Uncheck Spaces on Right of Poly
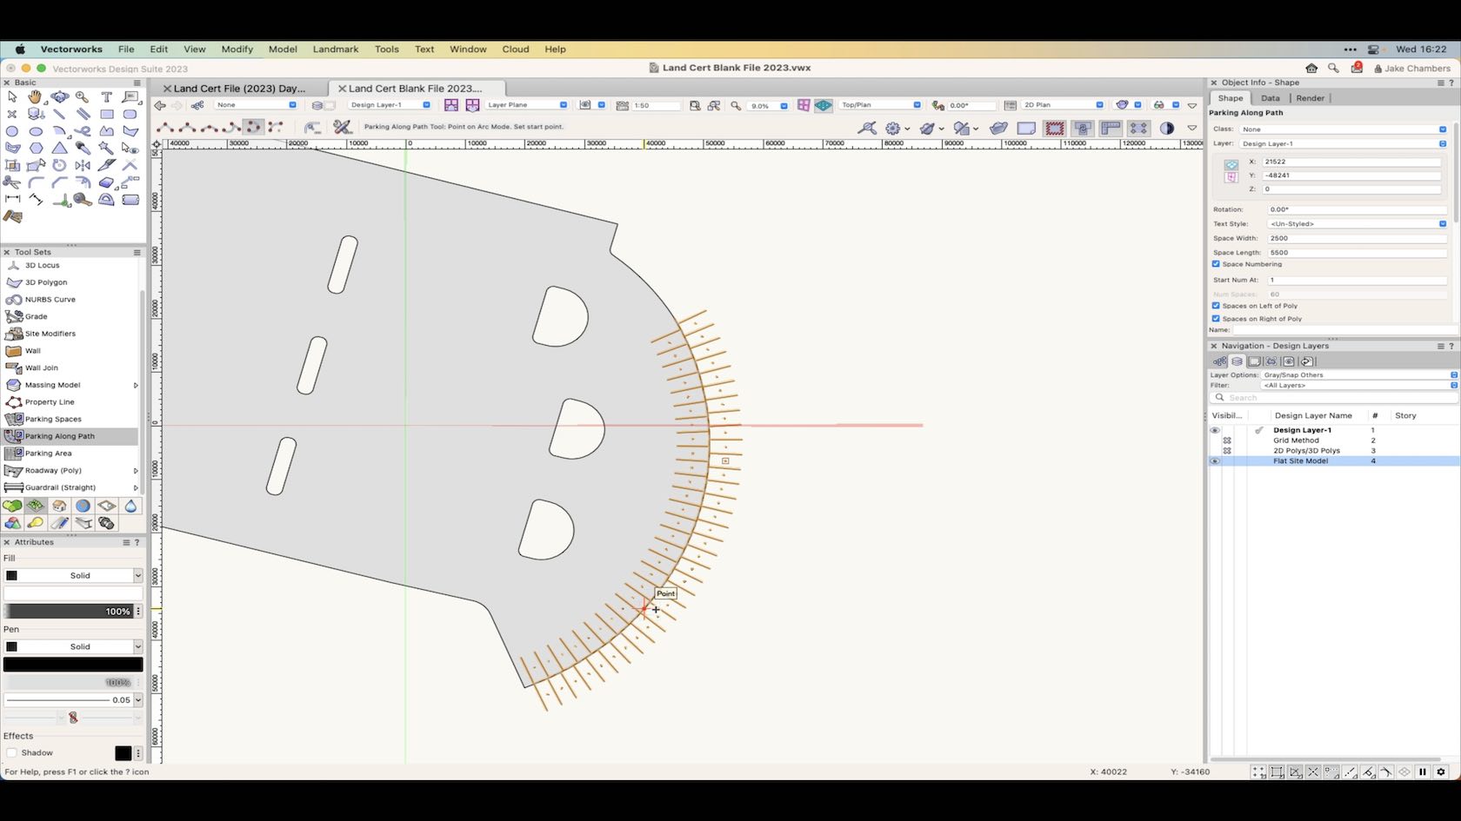 coord(1216,319)
